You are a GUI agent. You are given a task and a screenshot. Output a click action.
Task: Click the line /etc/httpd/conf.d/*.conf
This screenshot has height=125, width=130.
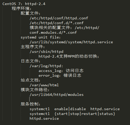pos(57,23)
